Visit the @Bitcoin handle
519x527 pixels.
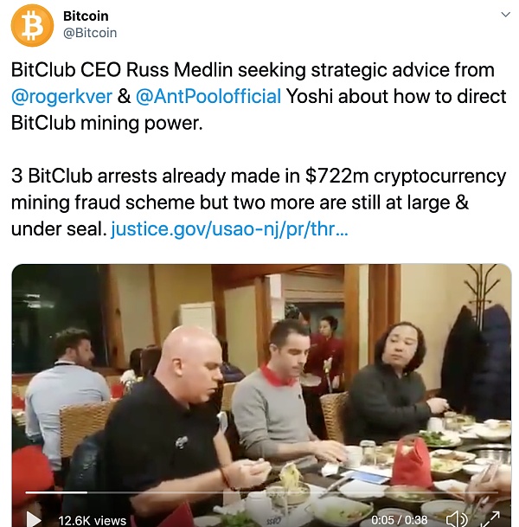point(90,33)
